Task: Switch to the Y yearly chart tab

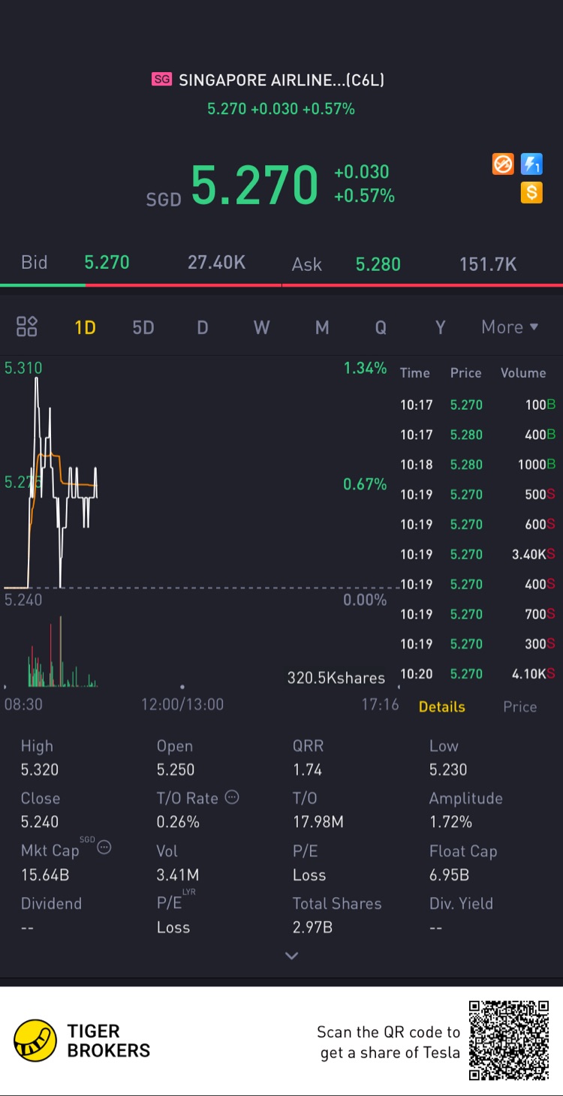Action: (441, 327)
